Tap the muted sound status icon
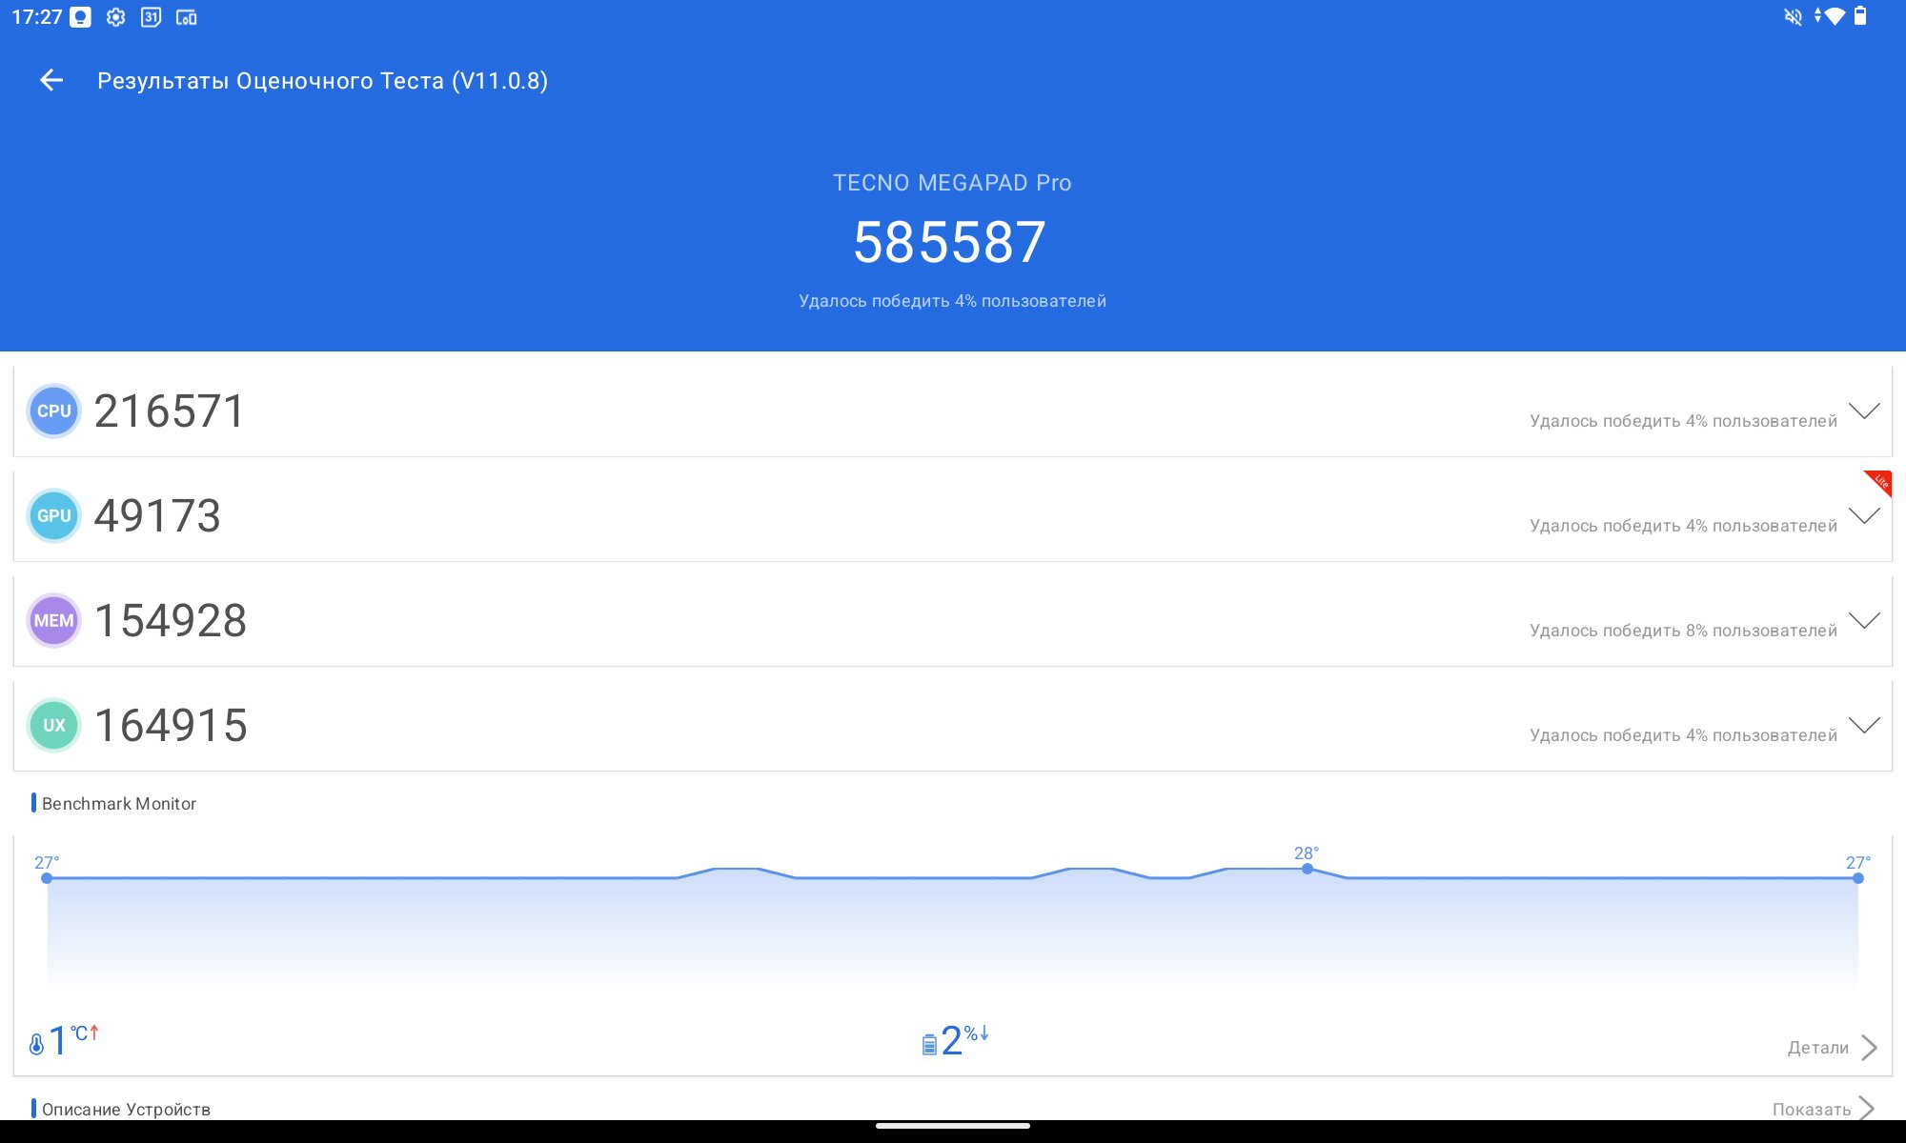 point(1793,17)
